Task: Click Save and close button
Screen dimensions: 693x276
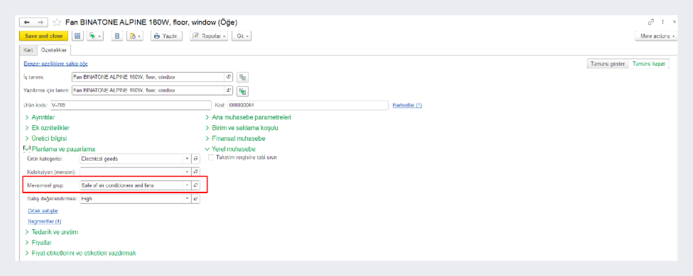Action: (43, 36)
